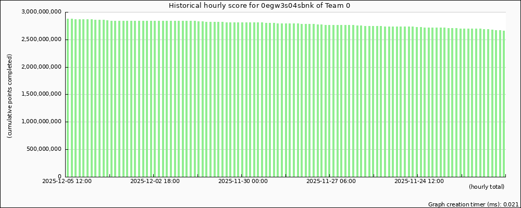Click the 1,500,000,000 y-axis label
Screen dimensions: 521x208
click(x=42, y=95)
